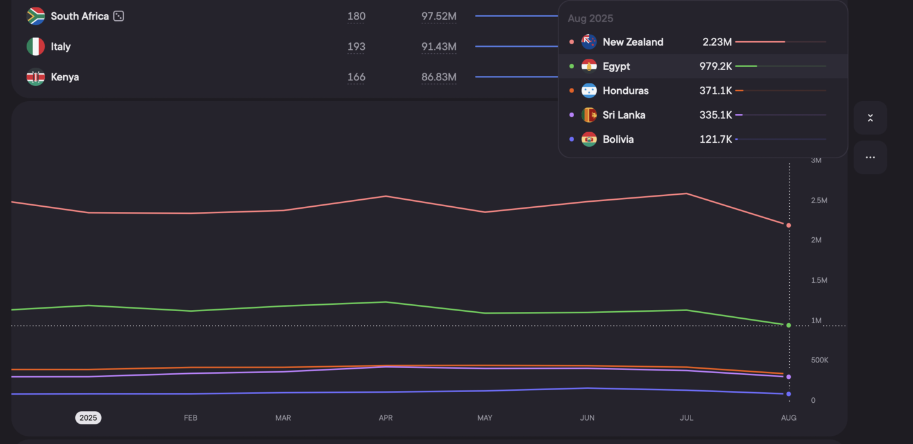Click the Kenya country name
The image size is (913, 444).
click(64, 77)
